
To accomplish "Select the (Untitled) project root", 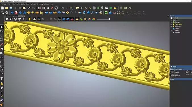I will tap(175, 18).
